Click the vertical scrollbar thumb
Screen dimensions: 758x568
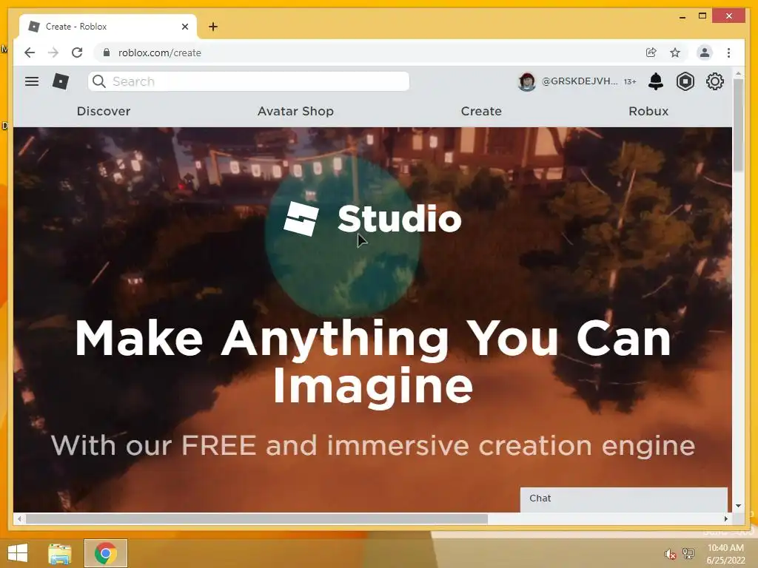click(738, 124)
